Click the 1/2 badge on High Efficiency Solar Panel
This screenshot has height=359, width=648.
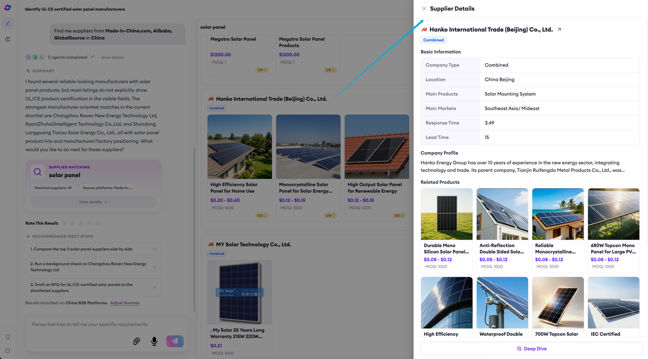(262, 215)
